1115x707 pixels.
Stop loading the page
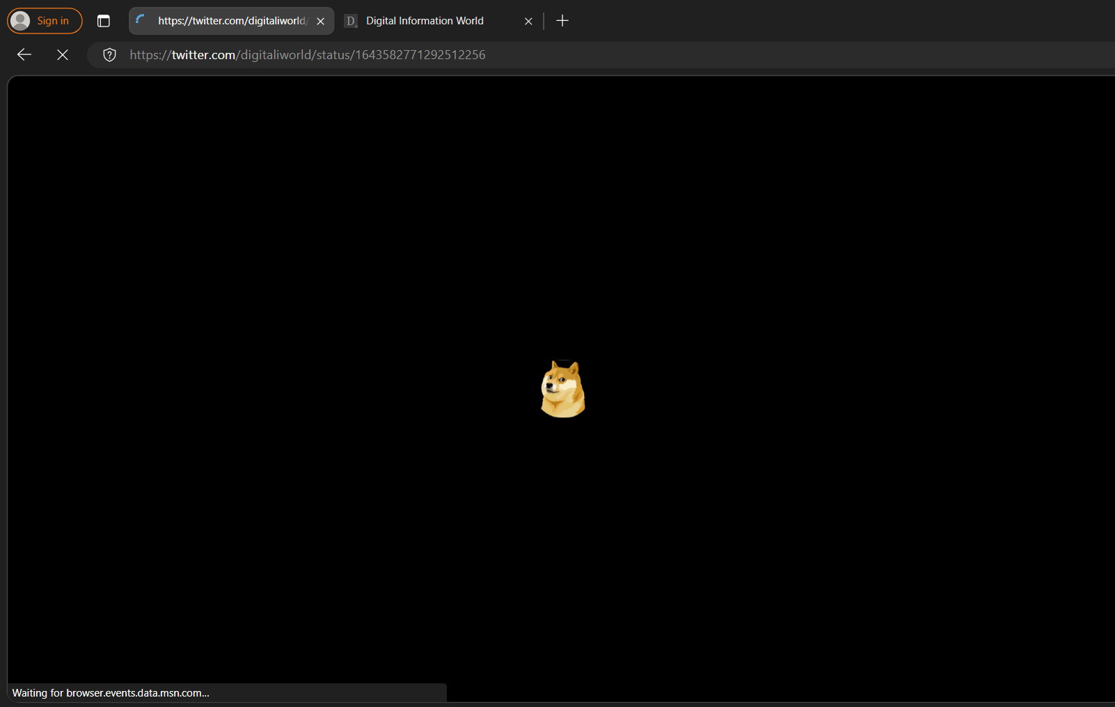click(x=63, y=55)
